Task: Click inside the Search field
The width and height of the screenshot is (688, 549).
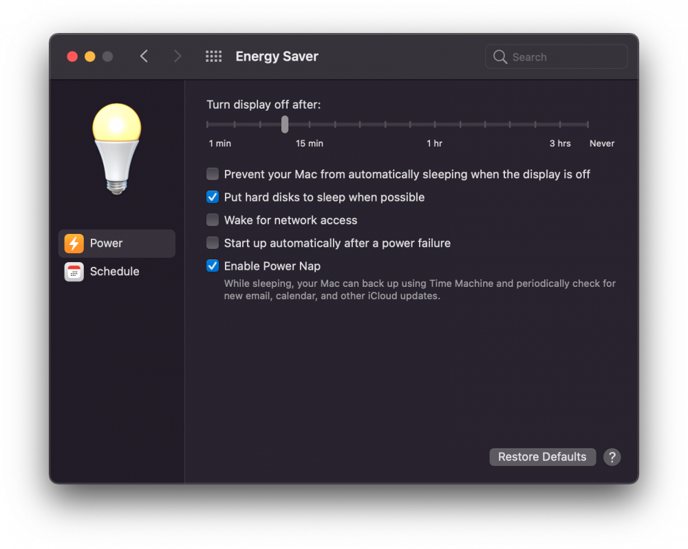Action: (x=557, y=56)
